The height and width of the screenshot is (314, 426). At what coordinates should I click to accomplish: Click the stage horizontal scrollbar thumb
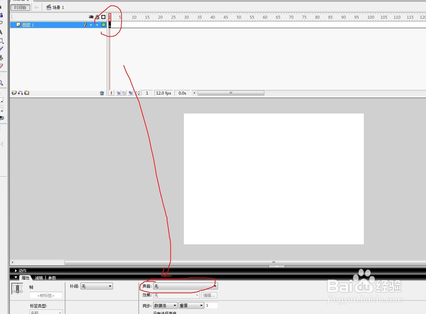tap(245, 262)
